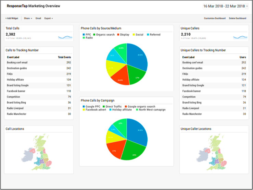The height and width of the screenshot is (190, 253).
Task: Click the ResponseTap Marketing Overview heading
Action: tap(34, 6)
